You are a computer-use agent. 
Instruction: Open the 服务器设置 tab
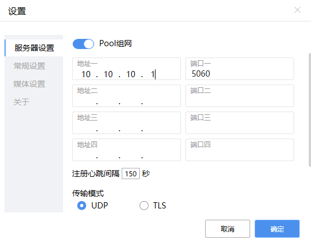click(34, 48)
